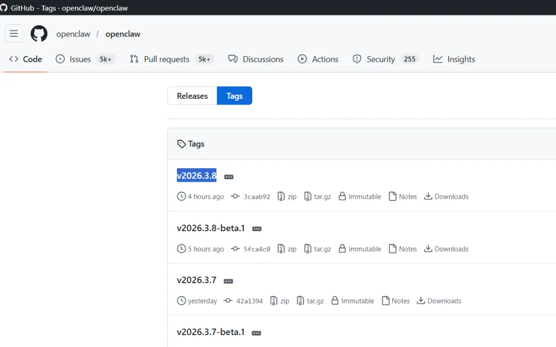Open Notes for v2026.3.7
556x347 pixels.
coord(396,301)
